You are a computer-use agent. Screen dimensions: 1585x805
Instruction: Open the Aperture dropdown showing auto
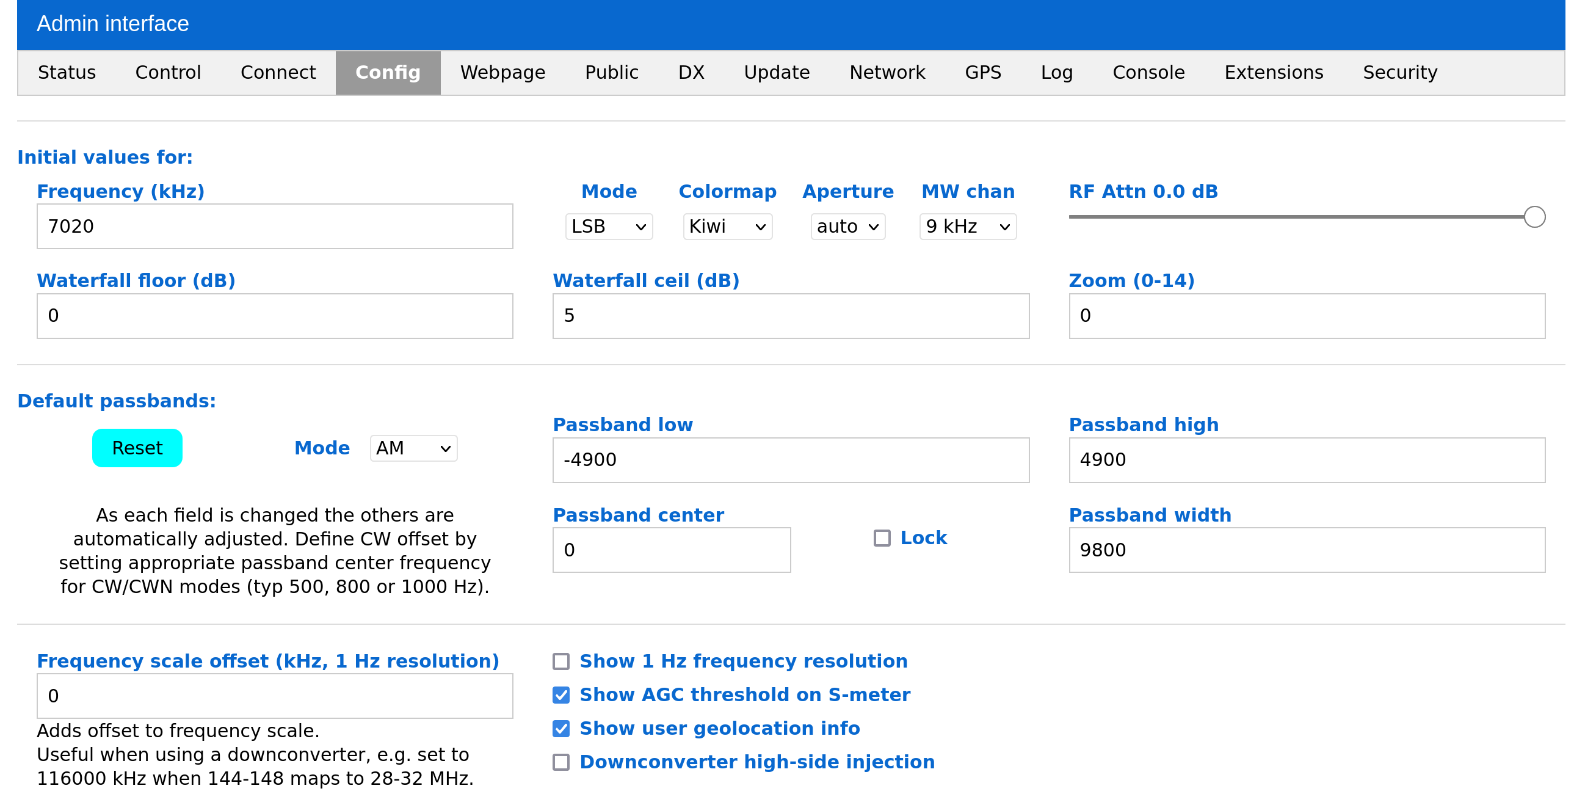[847, 227]
